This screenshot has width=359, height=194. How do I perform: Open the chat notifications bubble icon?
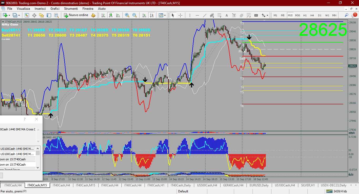pyautogui.click(x=354, y=15)
